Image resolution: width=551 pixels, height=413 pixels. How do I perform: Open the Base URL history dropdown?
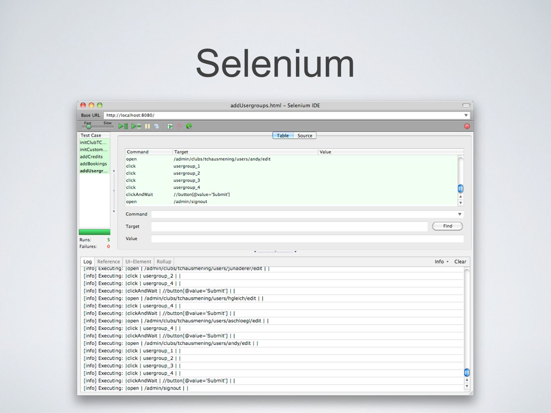(466, 115)
